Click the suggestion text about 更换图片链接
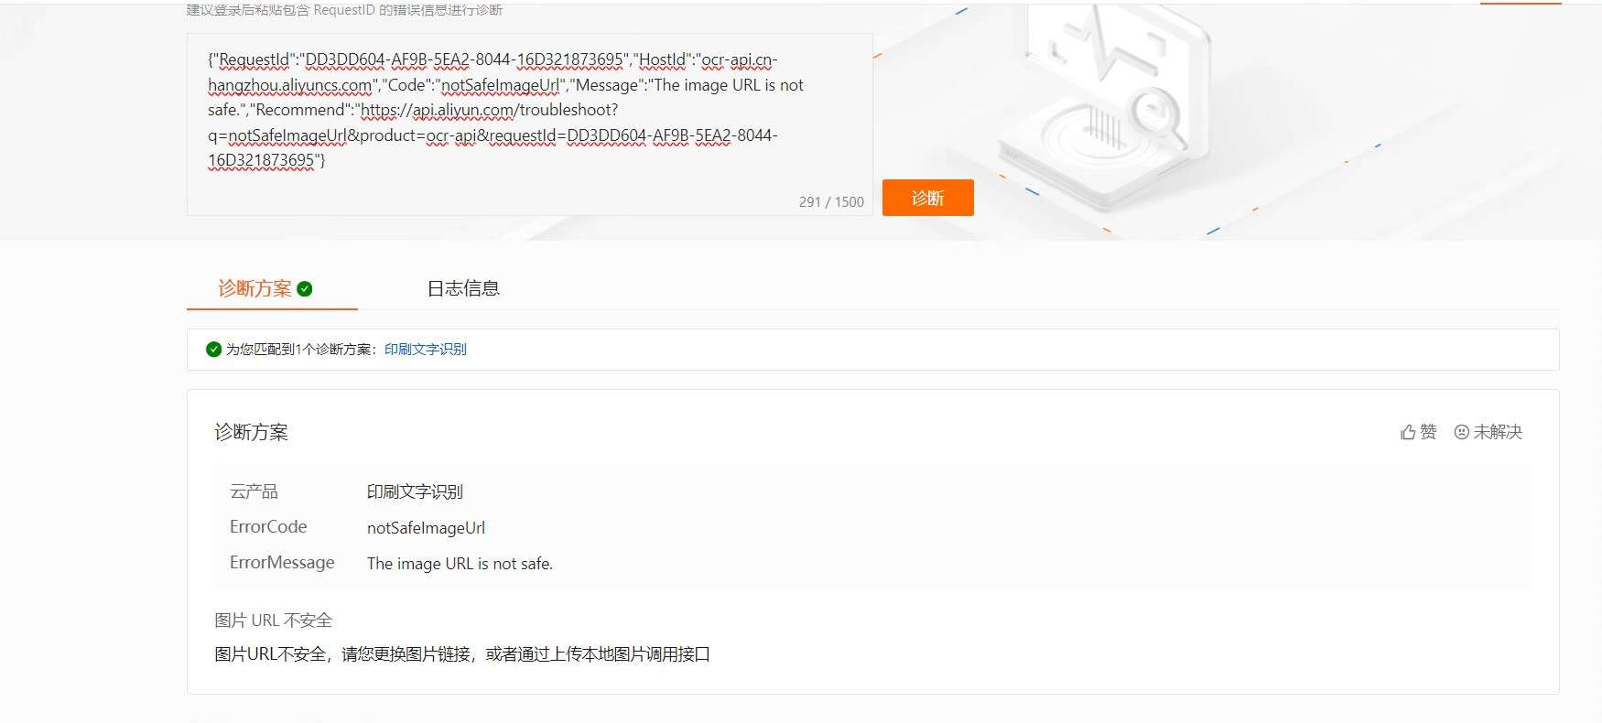The height and width of the screenshot is (723, 1602). coord(462,654)
